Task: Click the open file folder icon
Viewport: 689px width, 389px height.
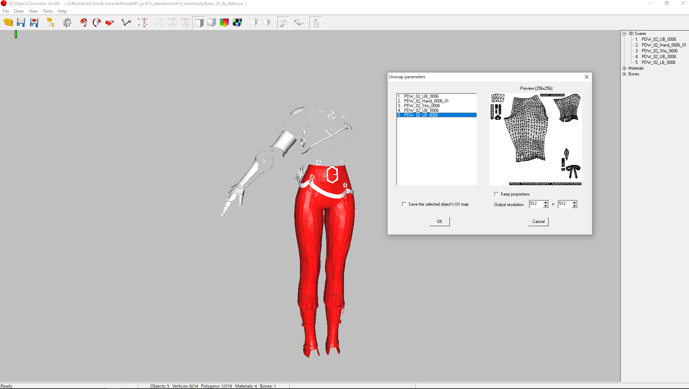Action: click(x=8, y=23)
